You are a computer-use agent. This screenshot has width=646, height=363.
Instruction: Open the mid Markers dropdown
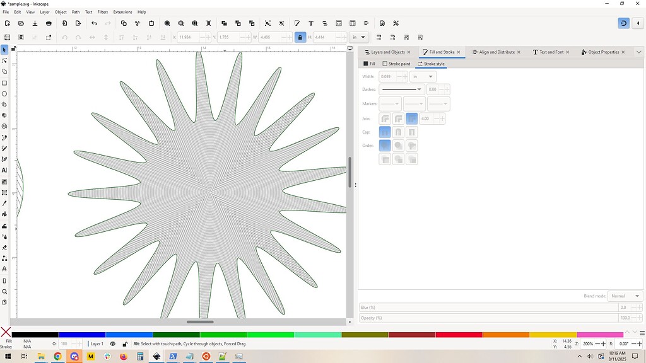[x=414, y=104]
